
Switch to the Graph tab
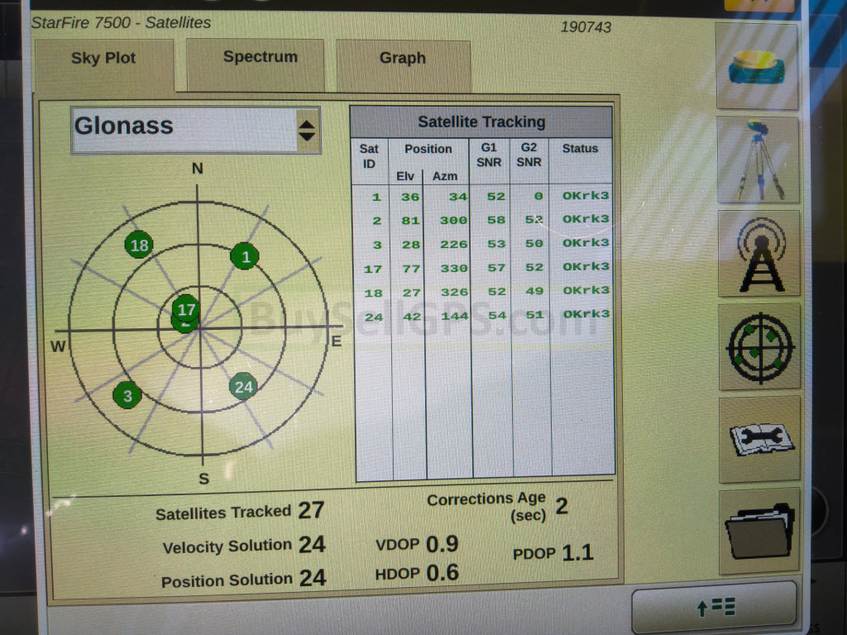(403, 59)
